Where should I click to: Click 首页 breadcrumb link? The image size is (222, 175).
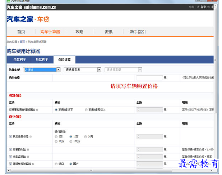pos(22,42)
